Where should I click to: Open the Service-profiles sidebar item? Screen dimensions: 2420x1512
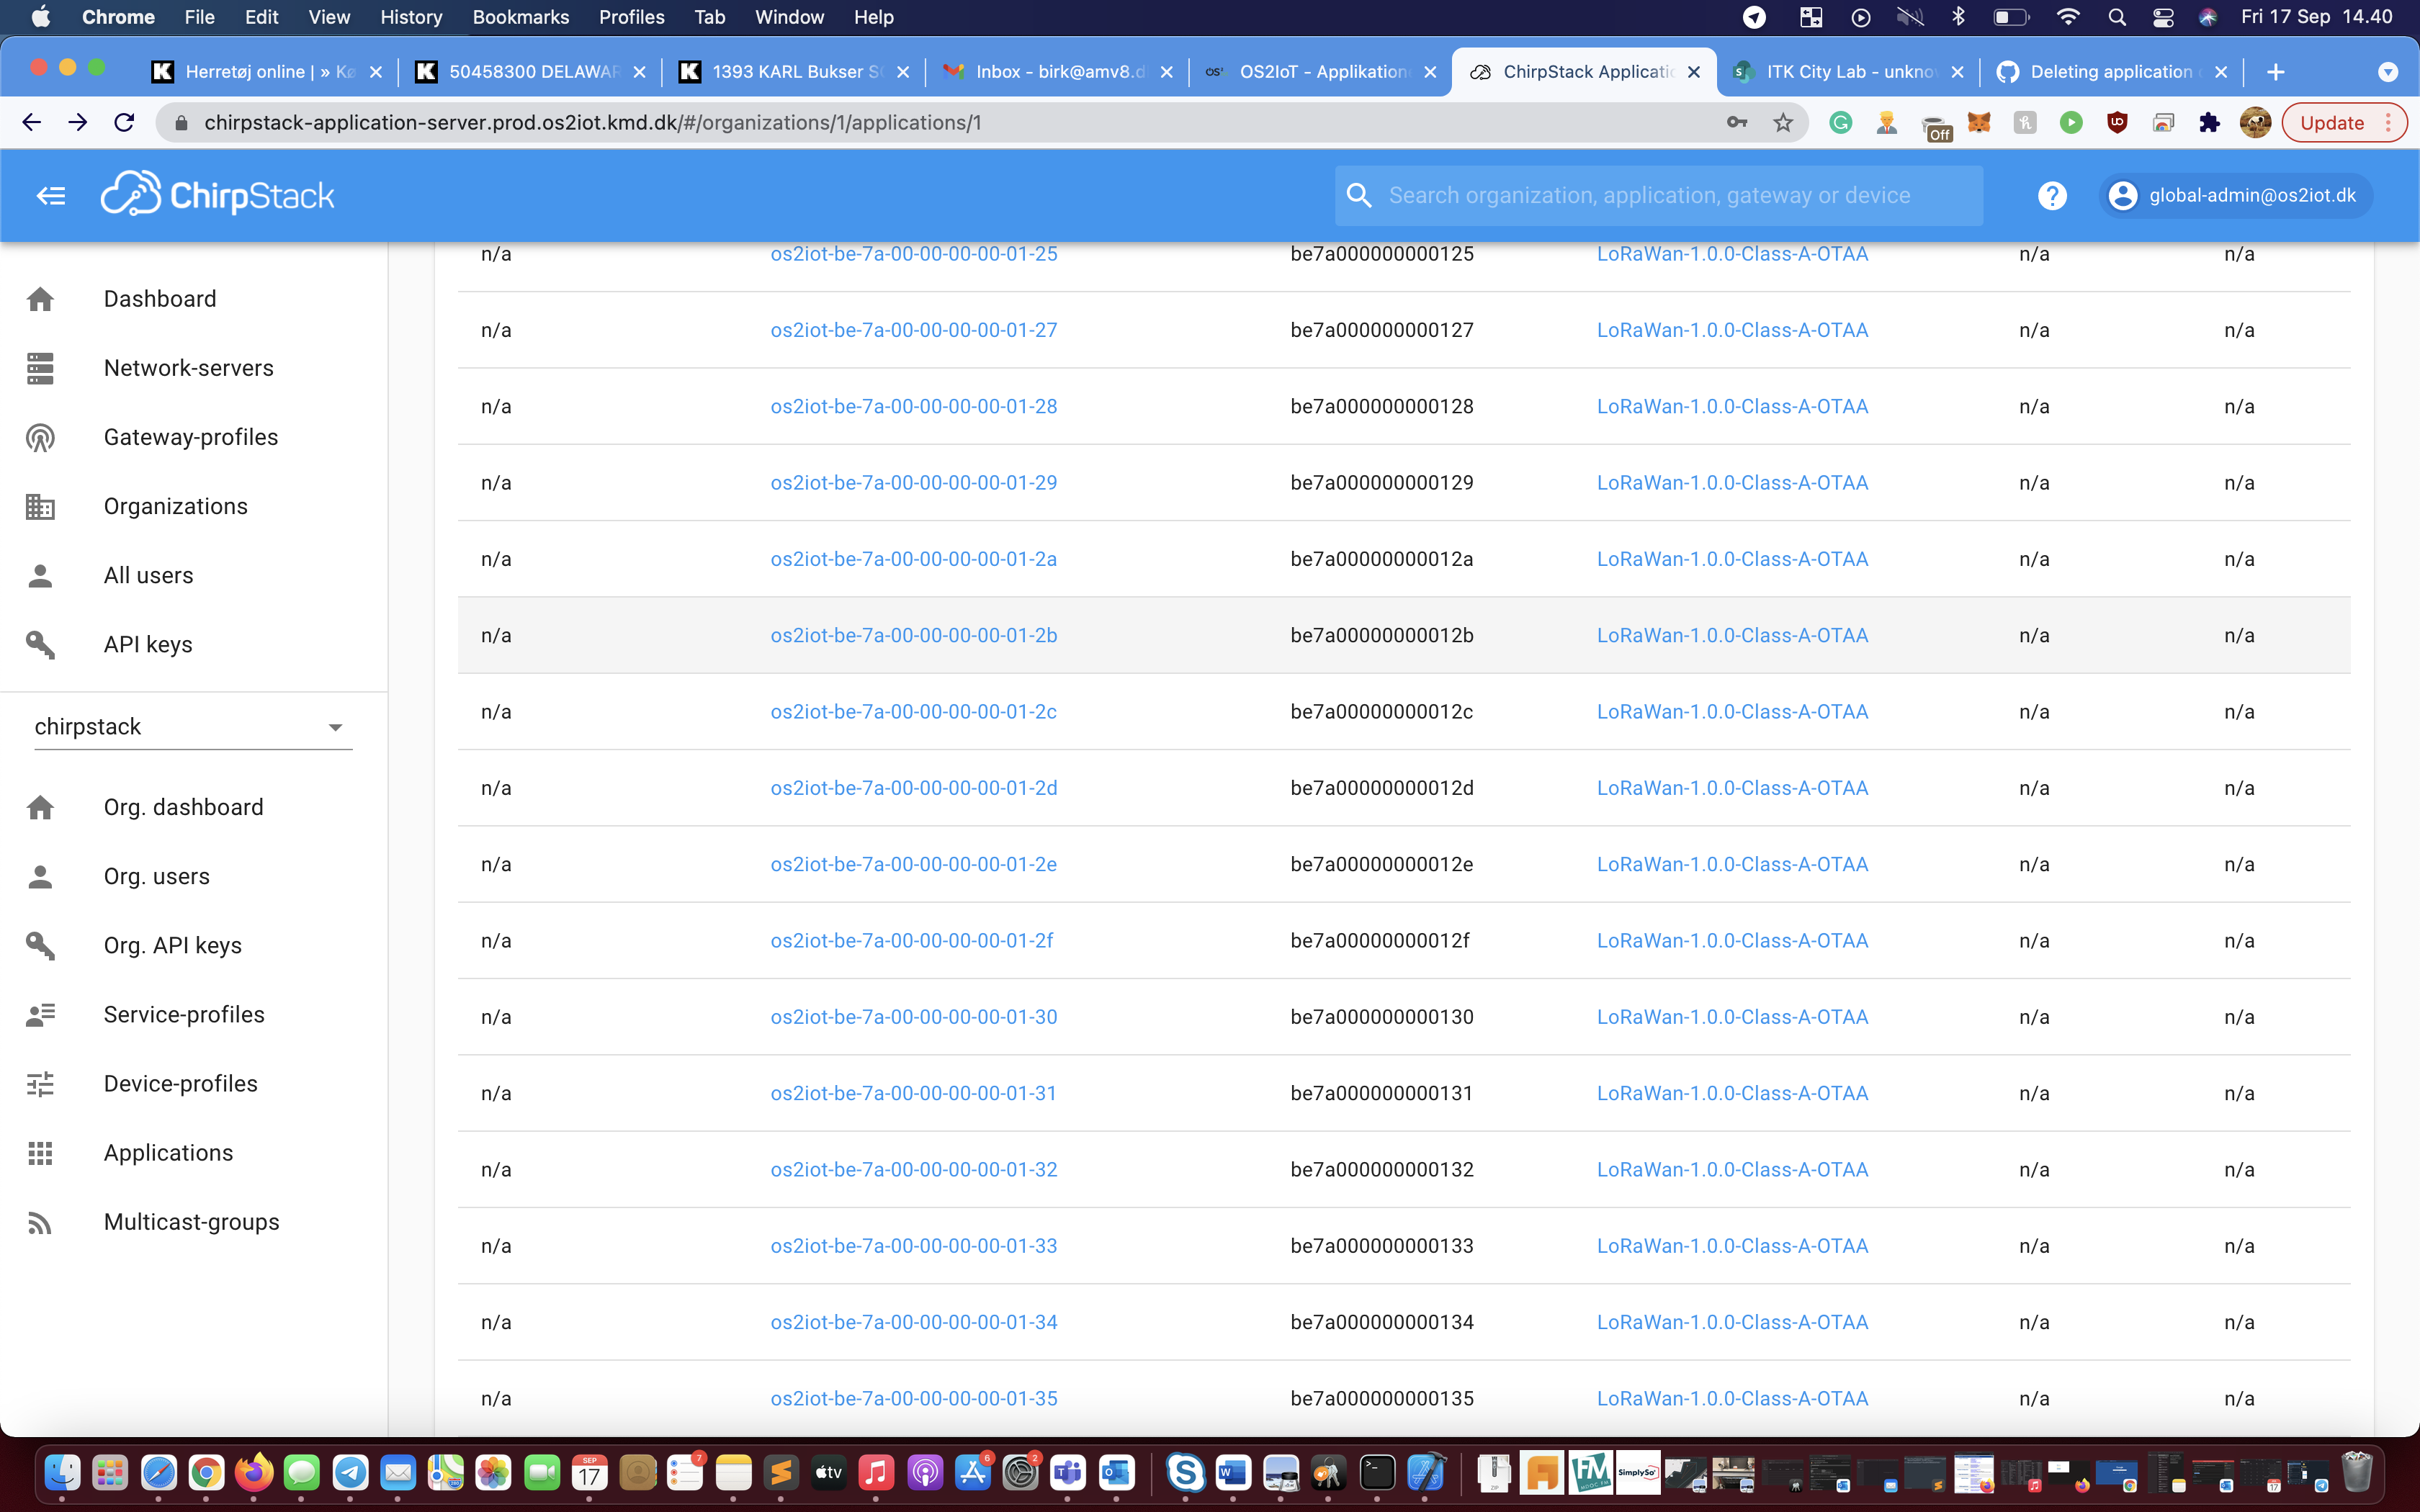click(184, 1015)
